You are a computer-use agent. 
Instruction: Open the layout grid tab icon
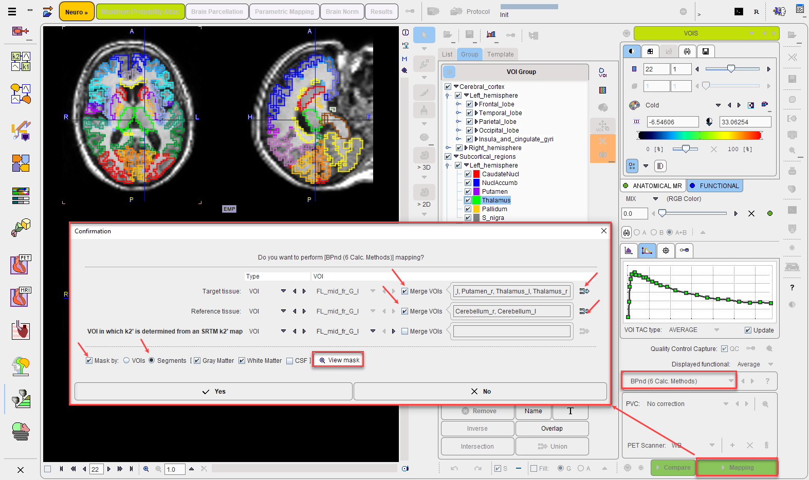[x=650, y=51]
